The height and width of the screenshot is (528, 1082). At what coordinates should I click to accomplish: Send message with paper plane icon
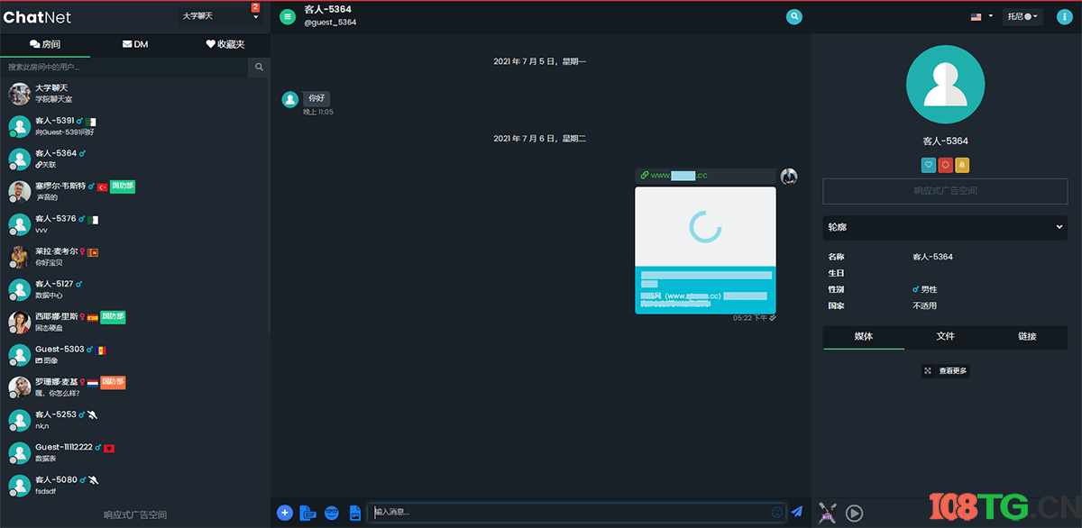point(797,512)
